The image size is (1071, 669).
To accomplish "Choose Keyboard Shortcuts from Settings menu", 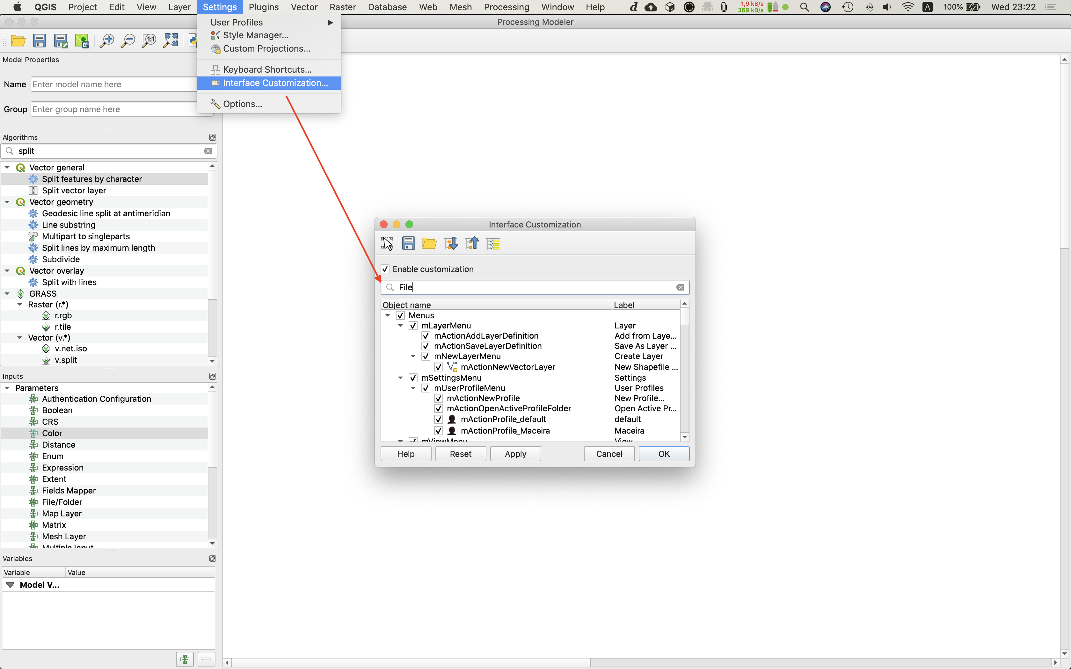I will coord(267,69).
